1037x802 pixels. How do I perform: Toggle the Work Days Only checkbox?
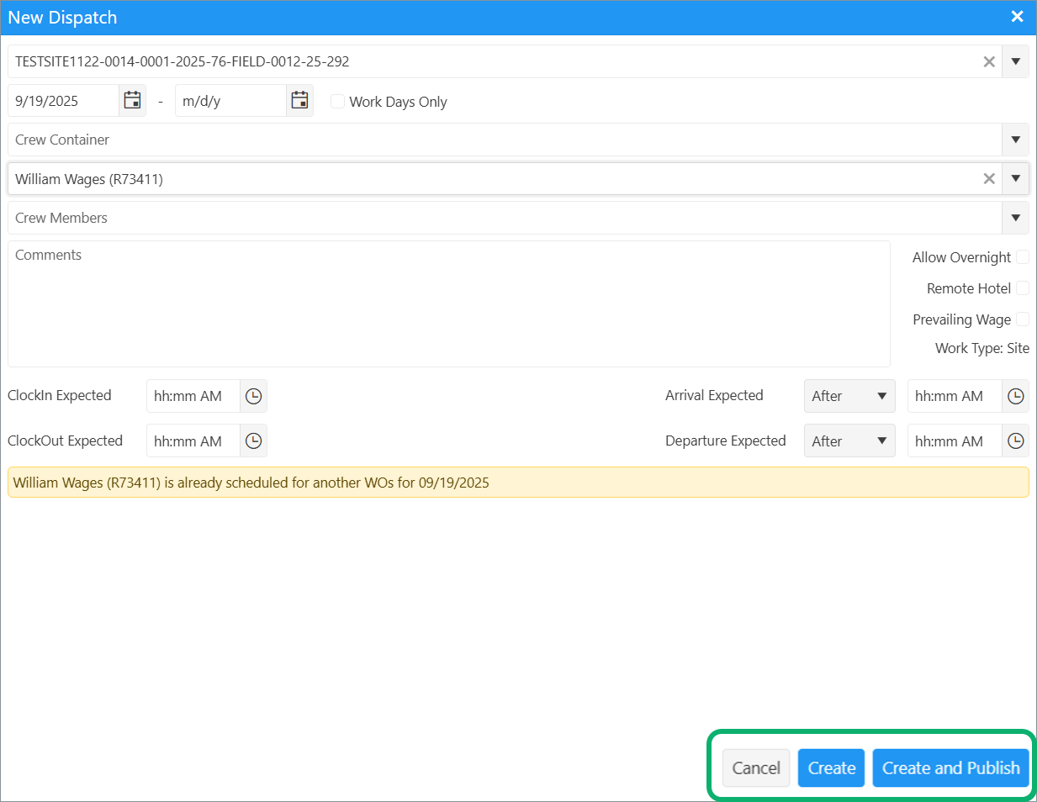(337, 102)
